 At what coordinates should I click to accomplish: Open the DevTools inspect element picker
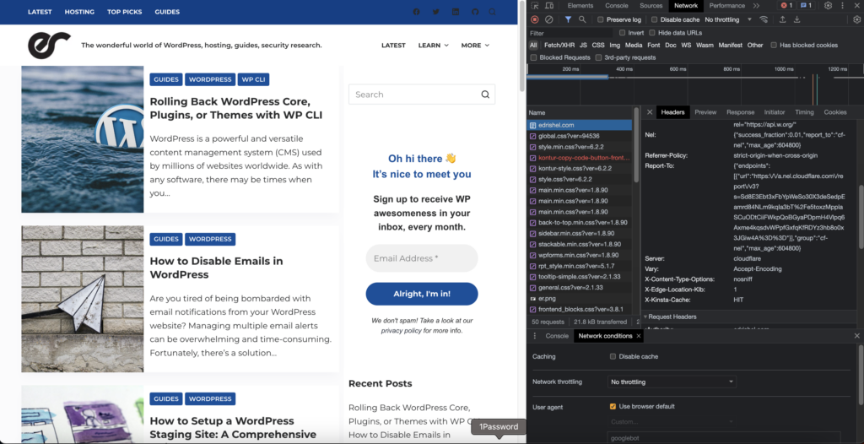point(536,6)
